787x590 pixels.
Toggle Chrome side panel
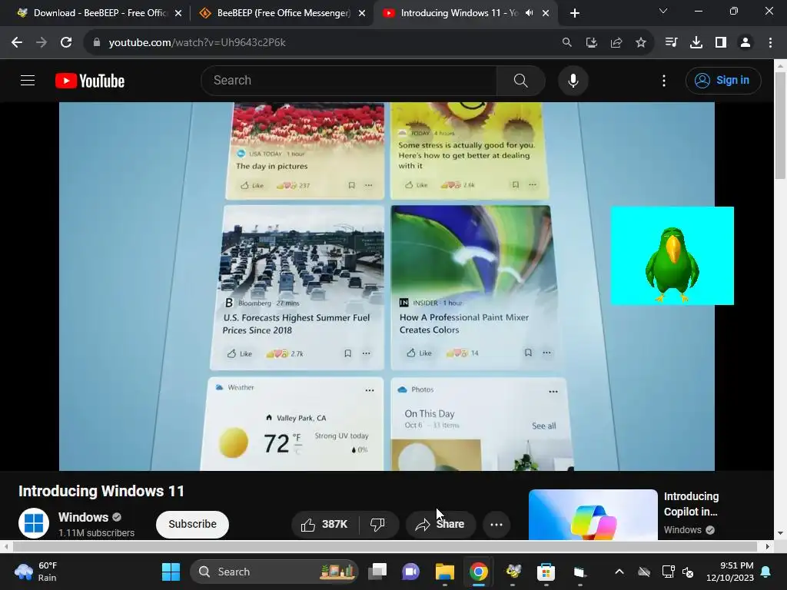click(x=721, y=43)
